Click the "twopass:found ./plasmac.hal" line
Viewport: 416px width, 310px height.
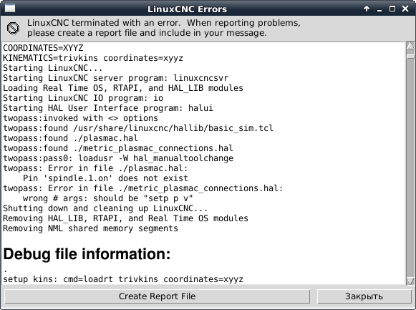(70, 138)
